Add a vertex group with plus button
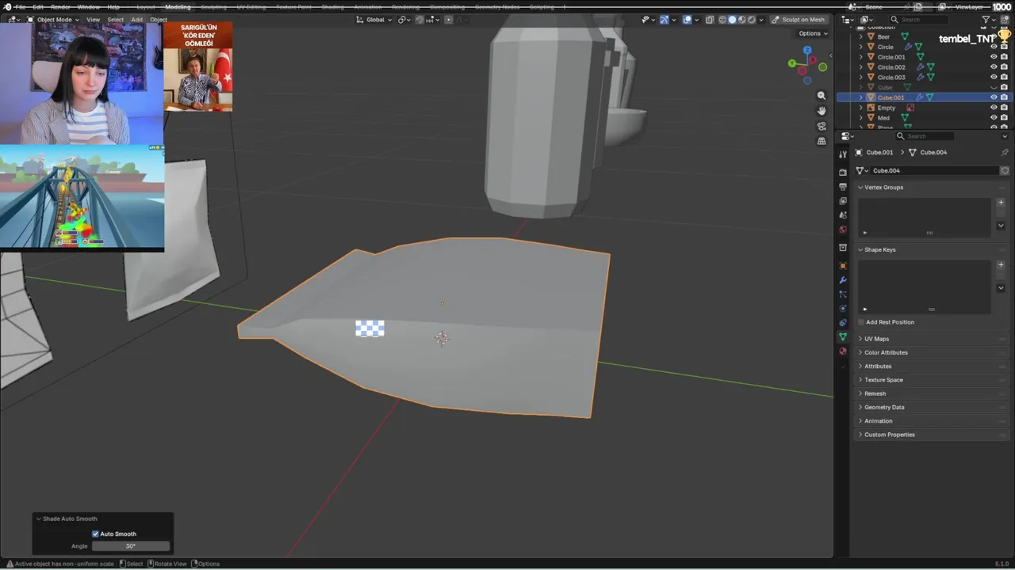 [x=1001, y=203]
